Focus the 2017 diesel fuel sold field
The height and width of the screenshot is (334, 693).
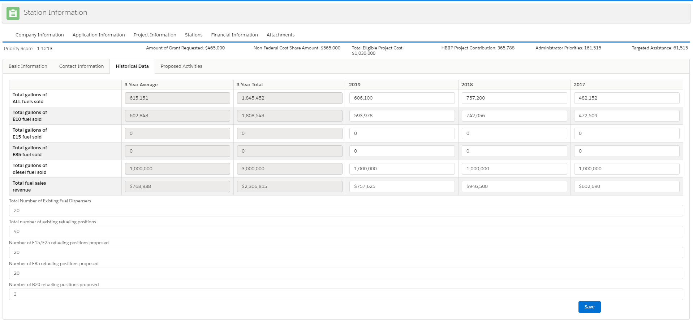click(626, 169)
